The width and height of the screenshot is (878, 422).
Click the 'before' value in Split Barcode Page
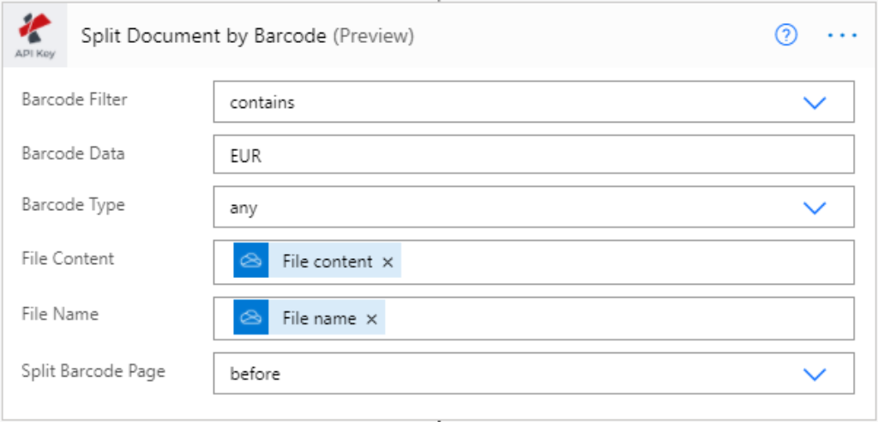click(255, 374)
